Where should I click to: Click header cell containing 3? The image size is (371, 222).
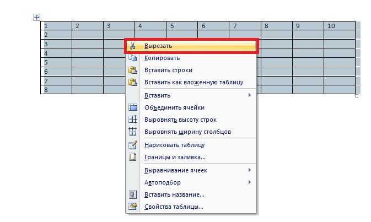click(x=119, y=26)
